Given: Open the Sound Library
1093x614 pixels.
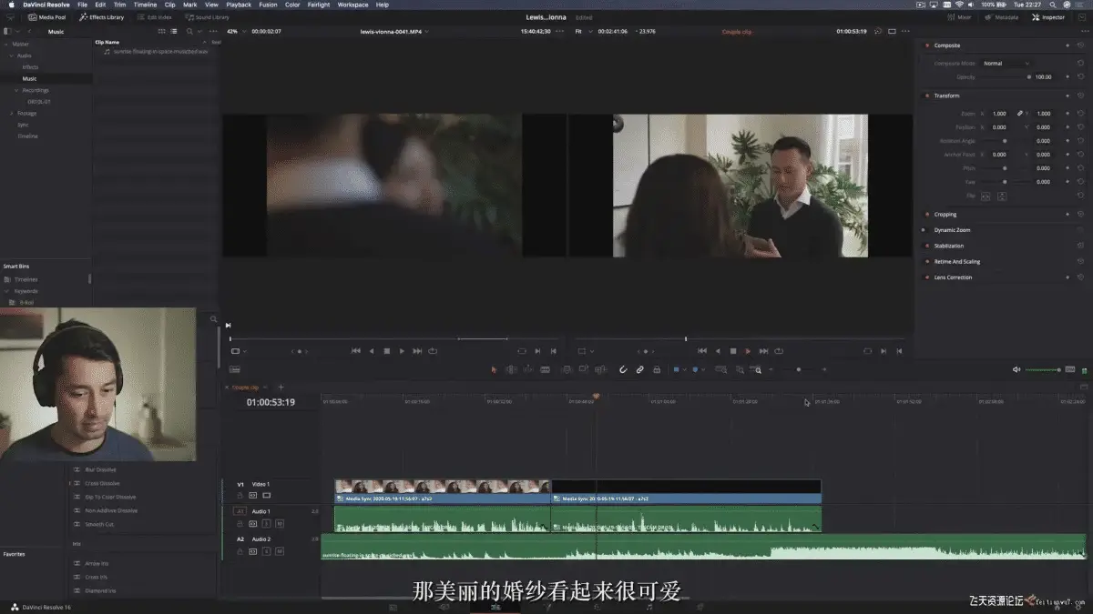Looking at the screenshot, I should (x=207, y=17).
